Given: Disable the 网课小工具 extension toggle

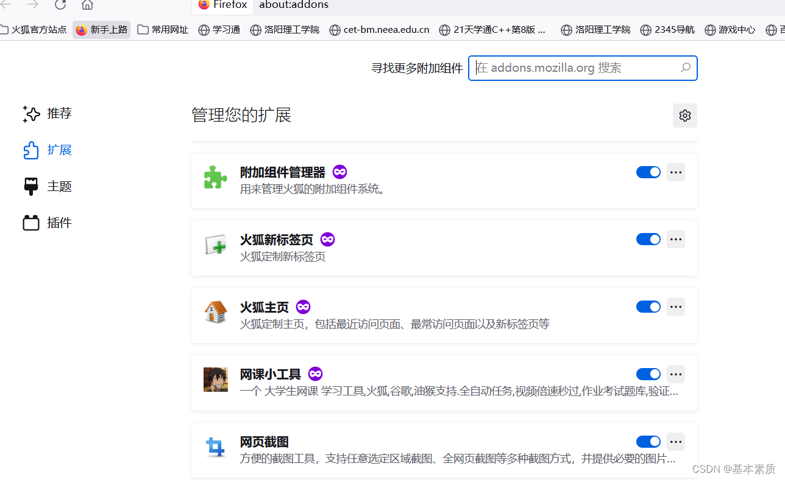Looking at the screenshot, I should [x=648, y=374].
